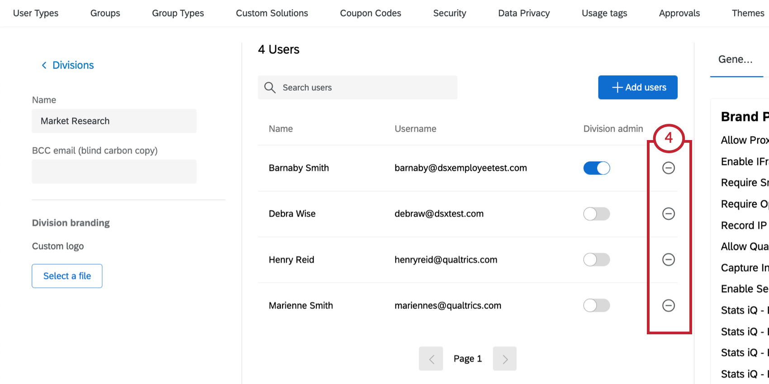Click remove icon for Marienne Smith

[668, 305]
